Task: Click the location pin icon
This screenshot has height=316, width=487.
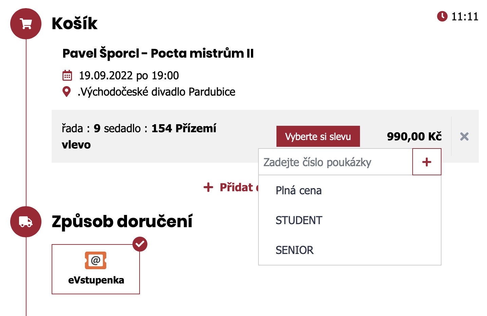Action: coord(67,92)
